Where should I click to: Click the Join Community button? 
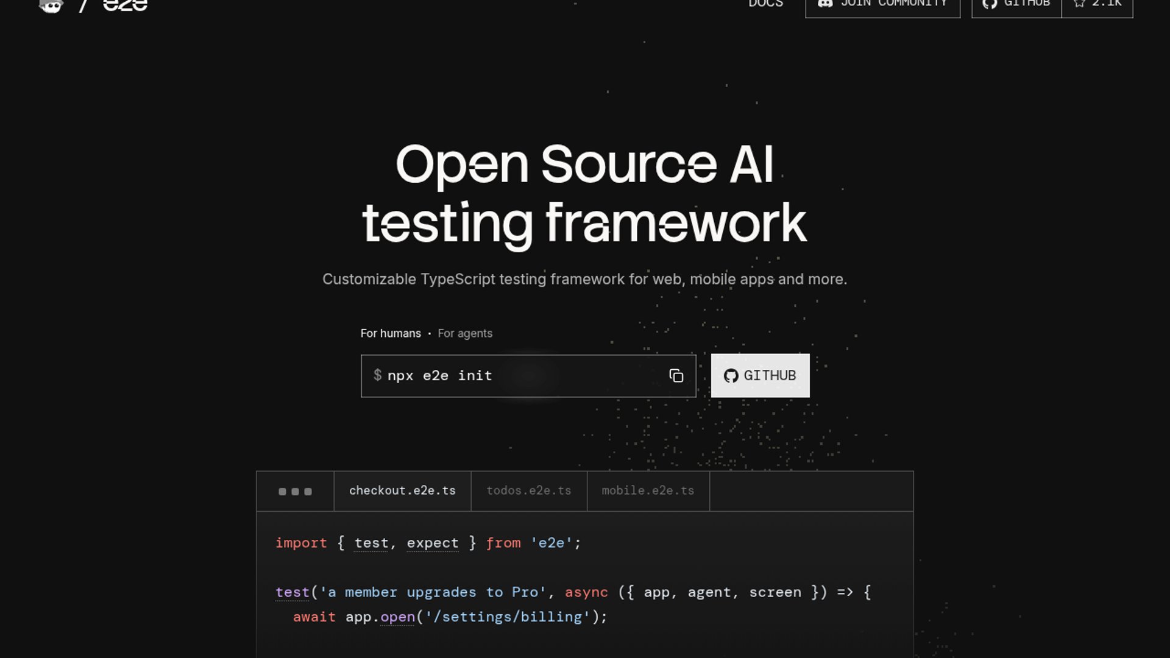tap(883, 6)
